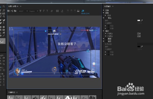Collapse the 外描边 (Outer Strokes) row
This screenshot has height=99, width=153.
coord(106,36)
